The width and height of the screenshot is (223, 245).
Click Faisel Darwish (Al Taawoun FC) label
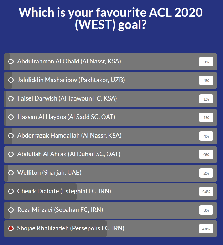67,98
